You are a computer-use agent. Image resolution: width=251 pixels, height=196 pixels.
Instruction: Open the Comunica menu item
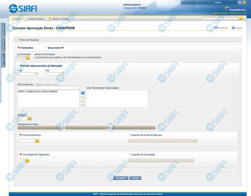point(17,19)
